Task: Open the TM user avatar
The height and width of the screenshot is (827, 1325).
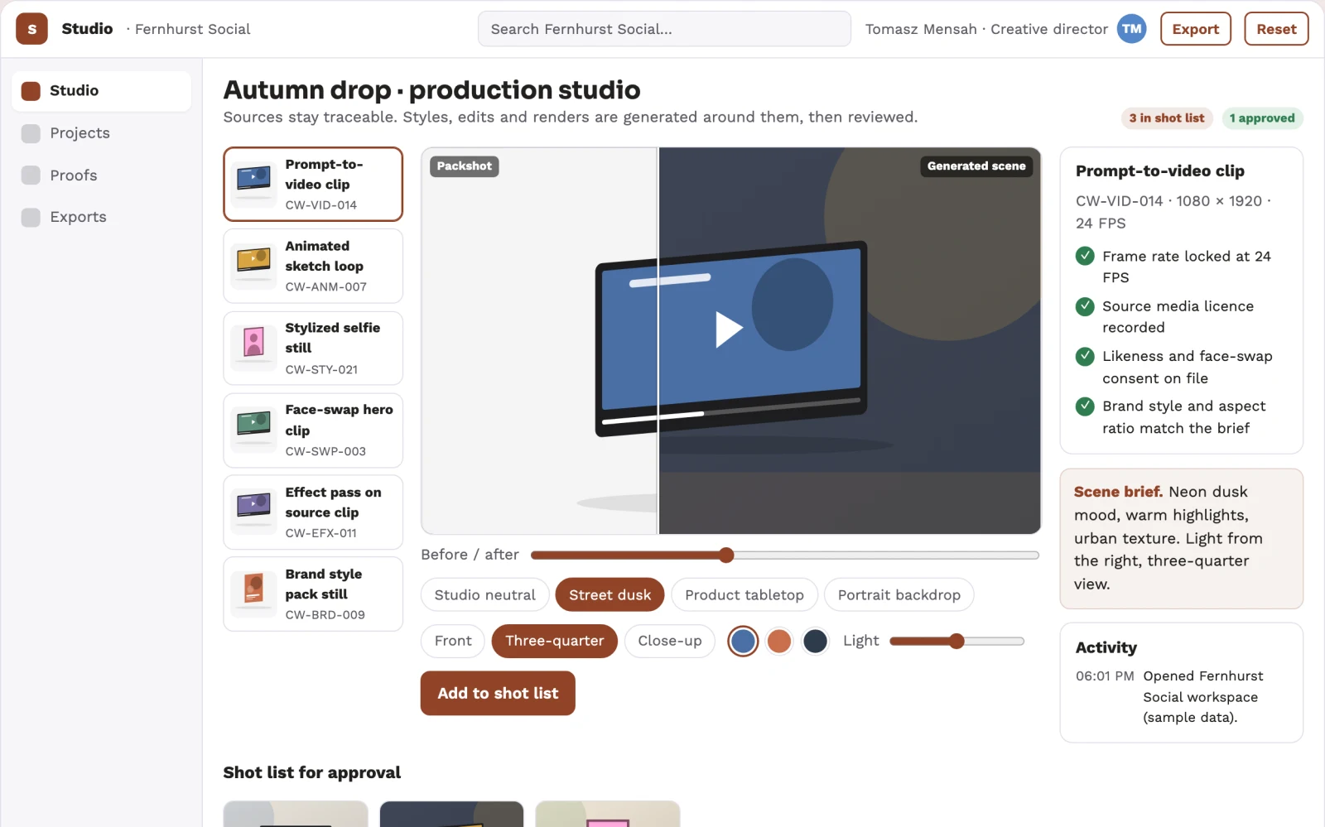Action: coord(1131,29)
